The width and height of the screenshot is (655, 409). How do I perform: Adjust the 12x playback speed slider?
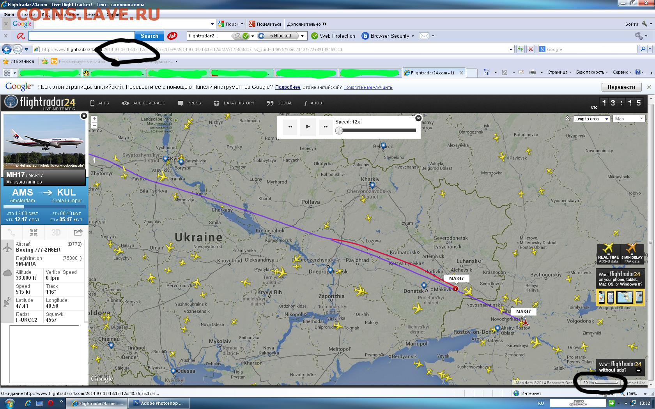(x=339, y=130)
